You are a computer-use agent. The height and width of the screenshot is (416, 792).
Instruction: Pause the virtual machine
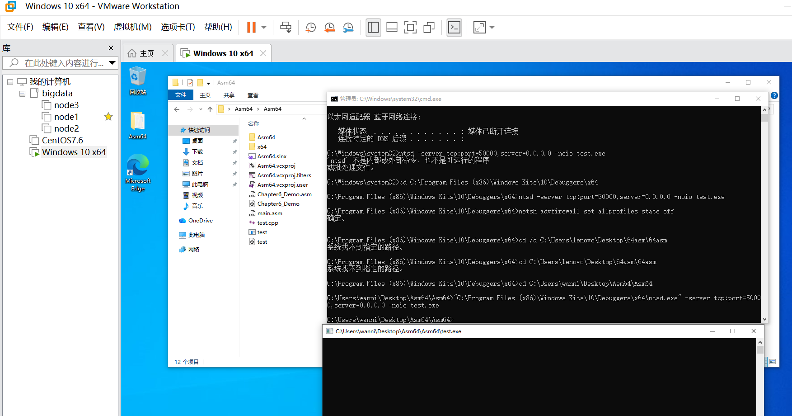tap(251, 28)
